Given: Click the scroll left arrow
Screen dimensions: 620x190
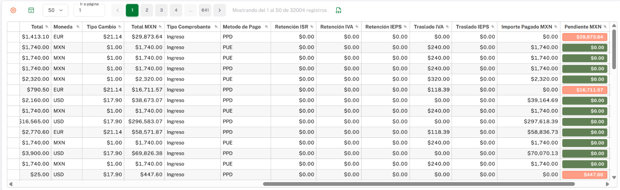Looking at the screenshot, I should point(11,184).
